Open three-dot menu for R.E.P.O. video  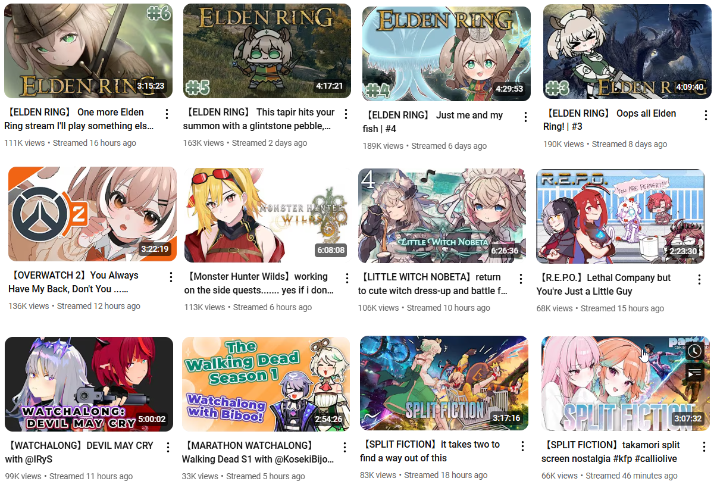(700, 279)
